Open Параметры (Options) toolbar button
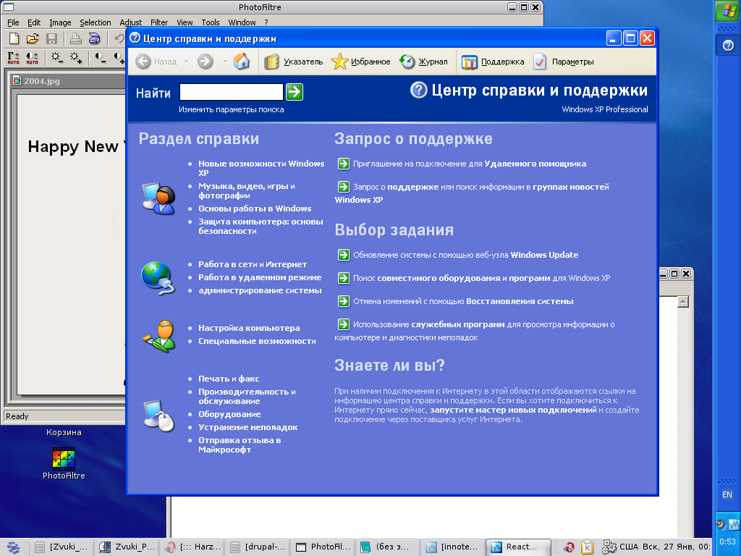The image size is (741, 556). tap(563, 62)
